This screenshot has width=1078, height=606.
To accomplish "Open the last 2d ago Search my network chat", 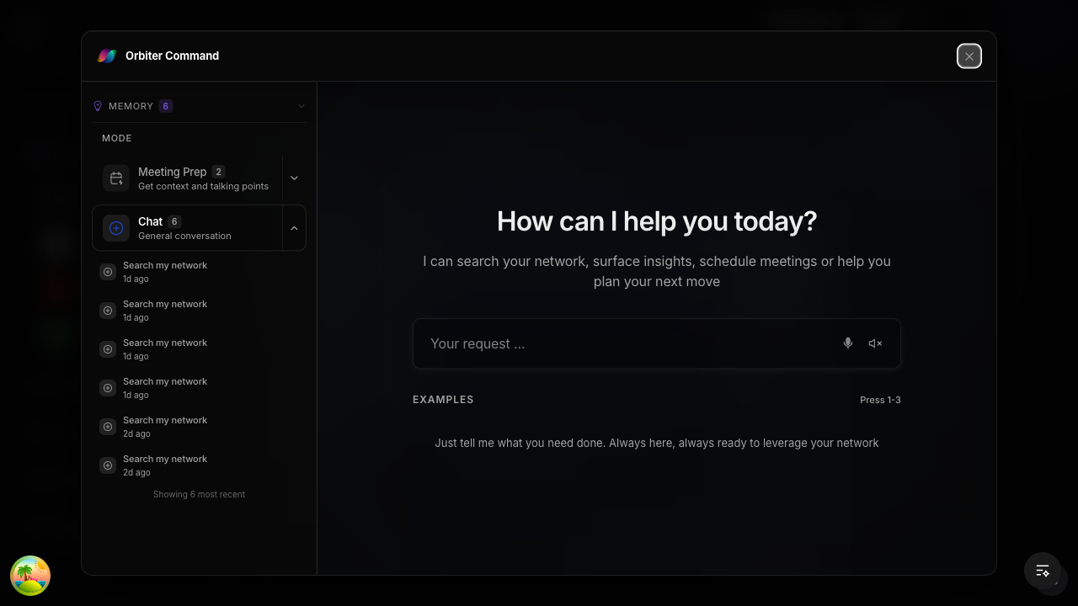I will 165,465.
